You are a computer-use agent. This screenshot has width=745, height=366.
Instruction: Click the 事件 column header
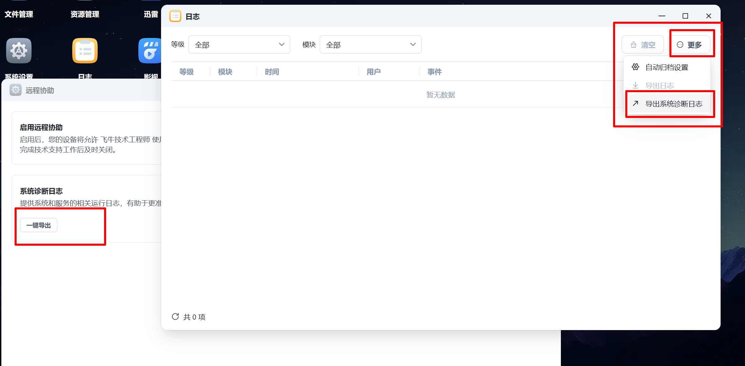434,72
